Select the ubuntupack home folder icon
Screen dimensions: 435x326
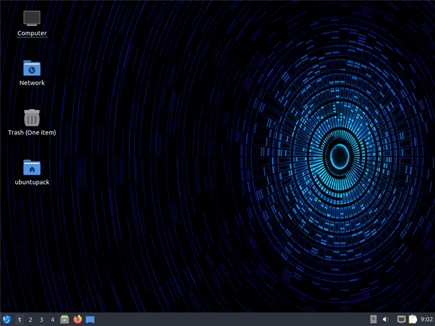pyautogui.click(x=32, y=167)
